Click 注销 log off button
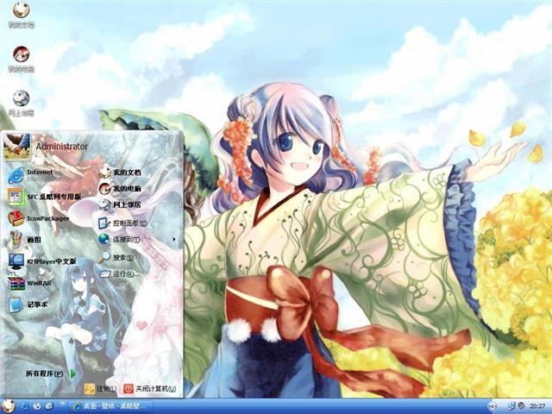 [x=101, y=389]
